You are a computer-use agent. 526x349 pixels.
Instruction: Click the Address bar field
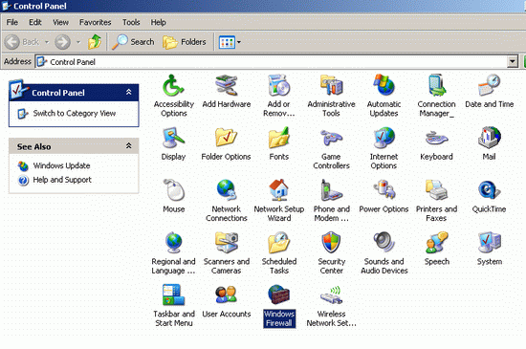272,62
